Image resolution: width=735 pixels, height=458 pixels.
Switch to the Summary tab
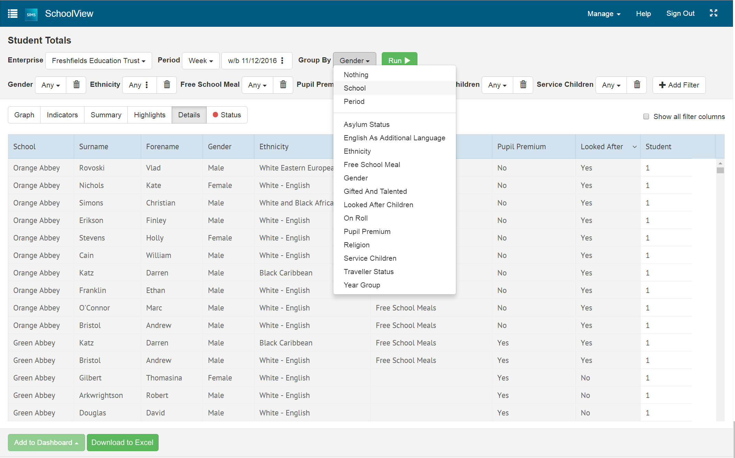click(x=106, y=115)
